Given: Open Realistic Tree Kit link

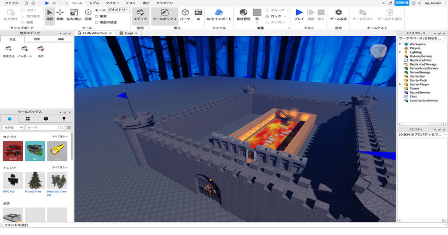Looking at the screenshot, I should pos(56,193).
